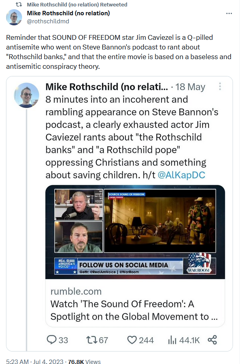Click the rumble.com domain text
This screenshot has height=364, width=243.
76,291
